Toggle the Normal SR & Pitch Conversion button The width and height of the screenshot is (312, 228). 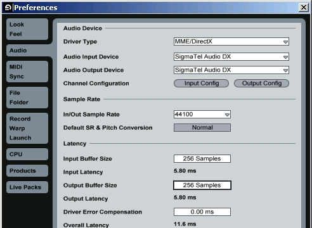[202, 128]
